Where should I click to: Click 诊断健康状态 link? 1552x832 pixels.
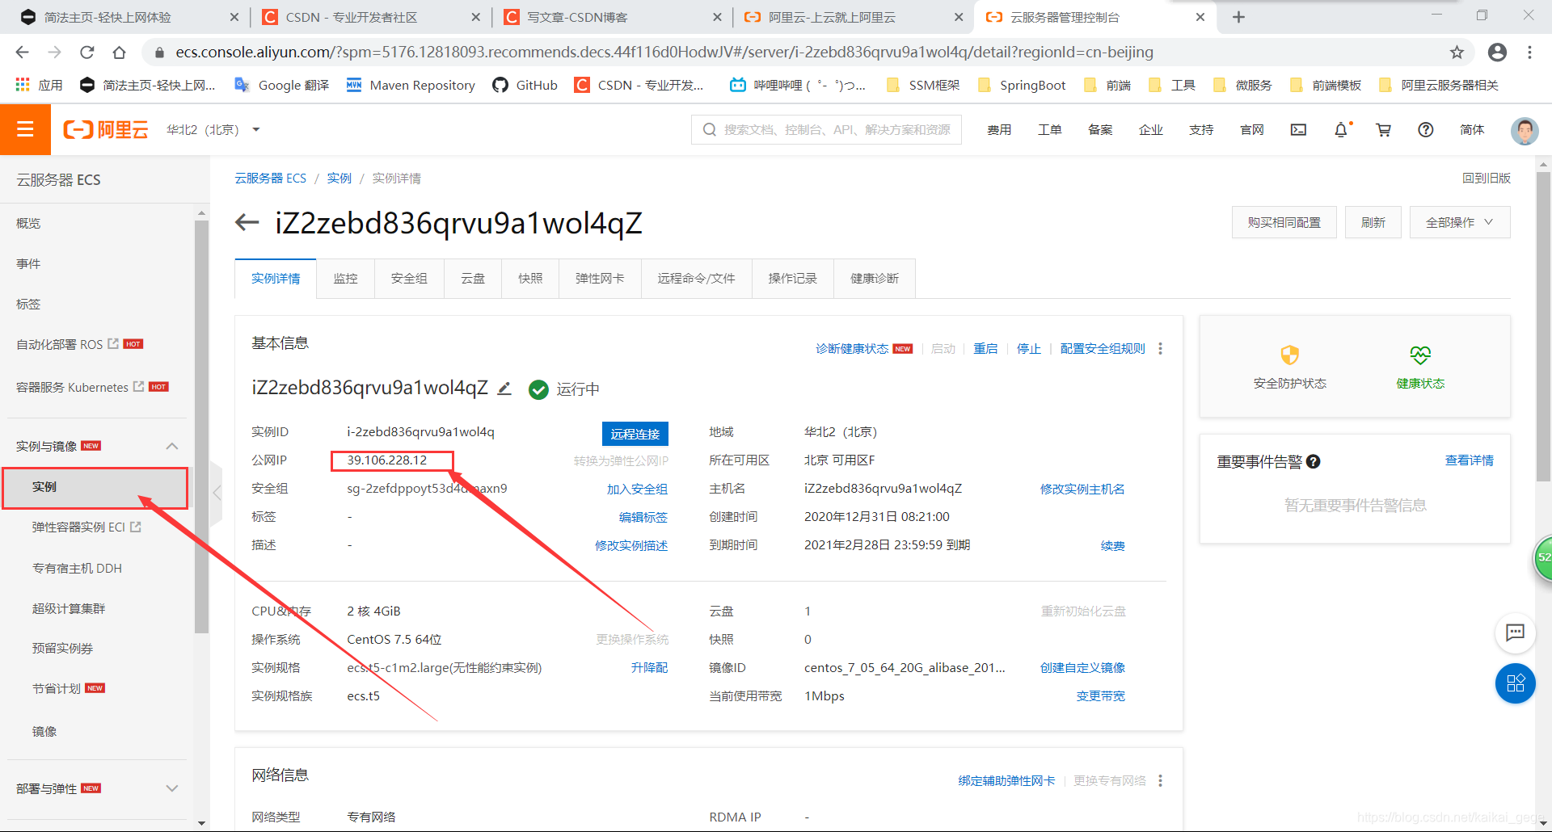(x=852, y=348)
